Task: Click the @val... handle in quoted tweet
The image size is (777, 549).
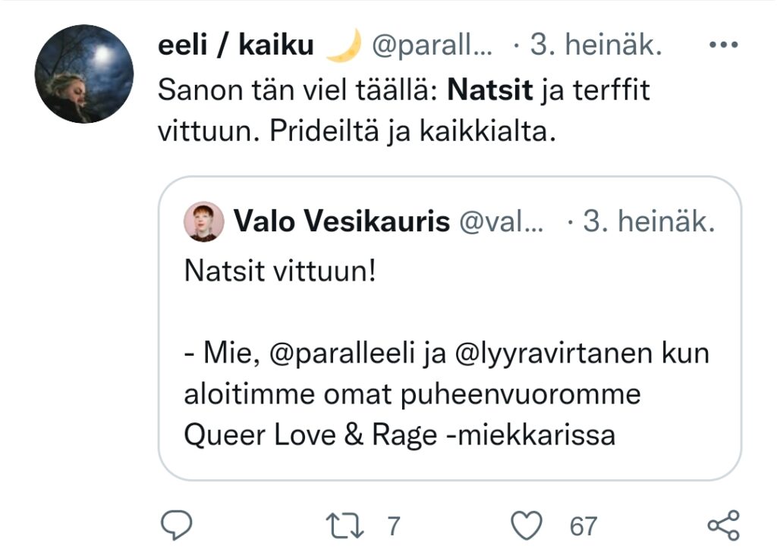Action: click(x=501, y=222)
